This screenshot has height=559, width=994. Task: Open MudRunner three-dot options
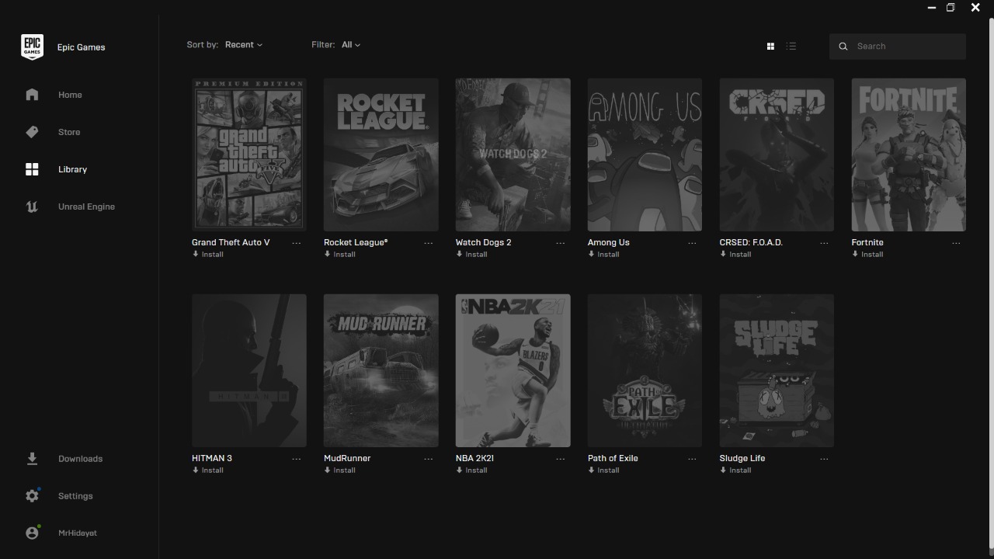pos(429,459)
